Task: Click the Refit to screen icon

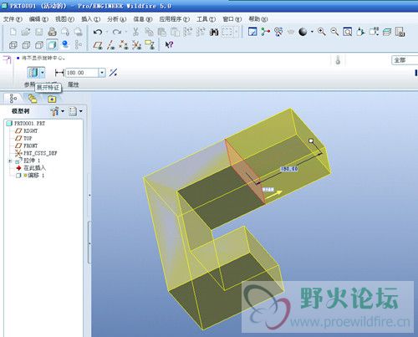Action: click(x=348, y=32)
